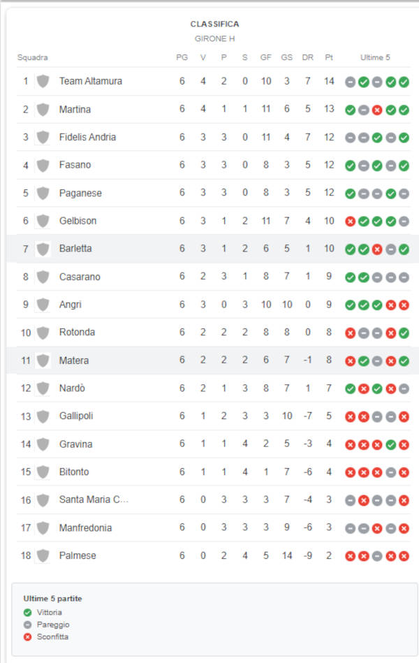Viewport: 419px width, 663px height.
Task: Select the Manfredonia table row name
Action: tap(85, 527)
